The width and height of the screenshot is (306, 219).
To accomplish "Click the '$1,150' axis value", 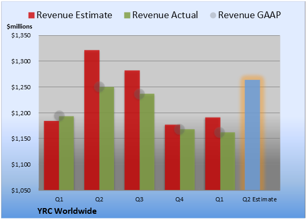I will (x=21, y=139).
